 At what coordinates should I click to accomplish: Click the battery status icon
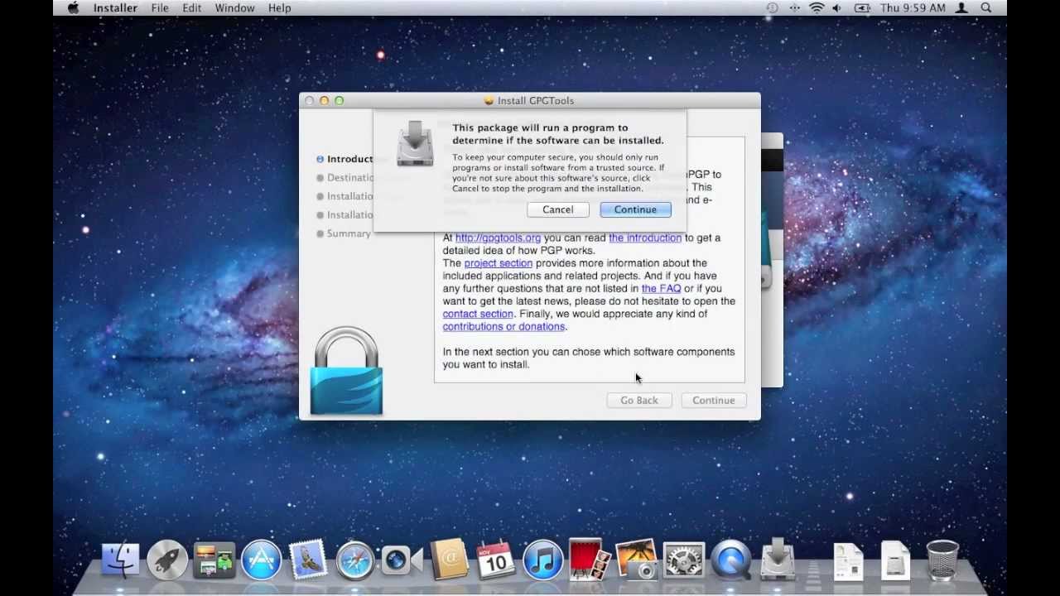[x=861, y=7]
